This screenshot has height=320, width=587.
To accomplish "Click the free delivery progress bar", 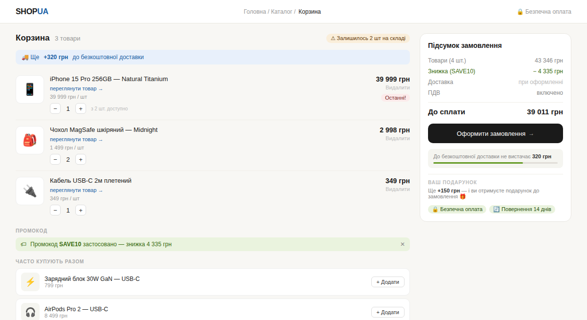I will 495,163.
